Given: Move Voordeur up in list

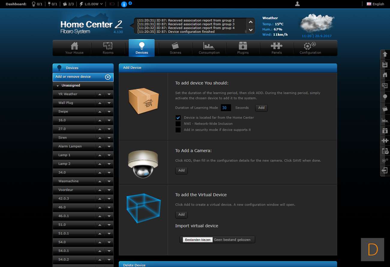Looking at the screenshot, I should tap(100, 190).
